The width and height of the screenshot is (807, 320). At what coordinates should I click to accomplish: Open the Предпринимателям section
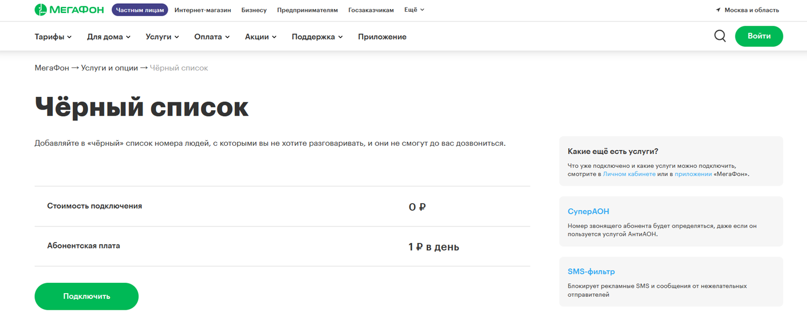point(307,10)
